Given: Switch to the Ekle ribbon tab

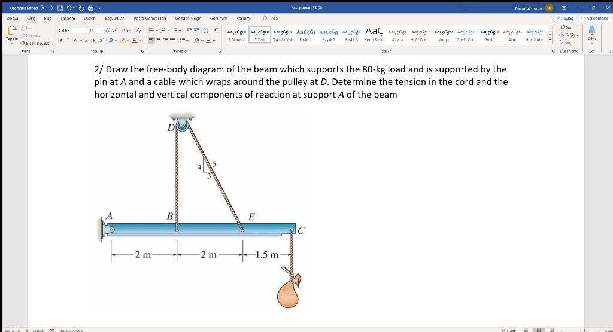Looking at the screenshot, I should click(x=47, y=19).
